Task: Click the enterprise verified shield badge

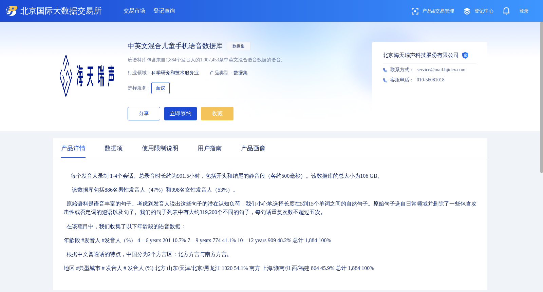Action: [x=465, y=55]
